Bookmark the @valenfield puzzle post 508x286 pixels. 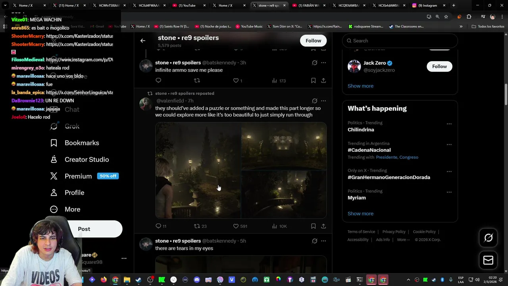coord(313,226)
